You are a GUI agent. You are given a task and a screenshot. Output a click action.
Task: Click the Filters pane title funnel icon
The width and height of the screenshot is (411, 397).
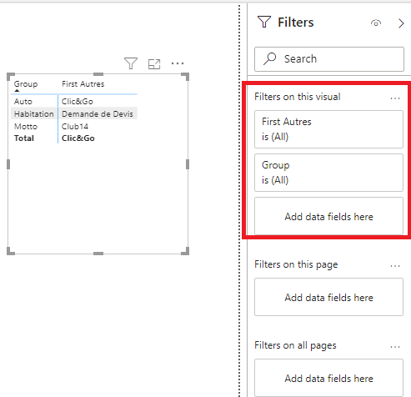[264, 22]
